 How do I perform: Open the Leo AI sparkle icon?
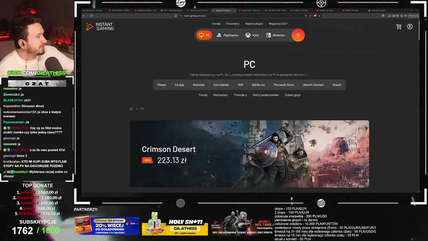[401, 16]
